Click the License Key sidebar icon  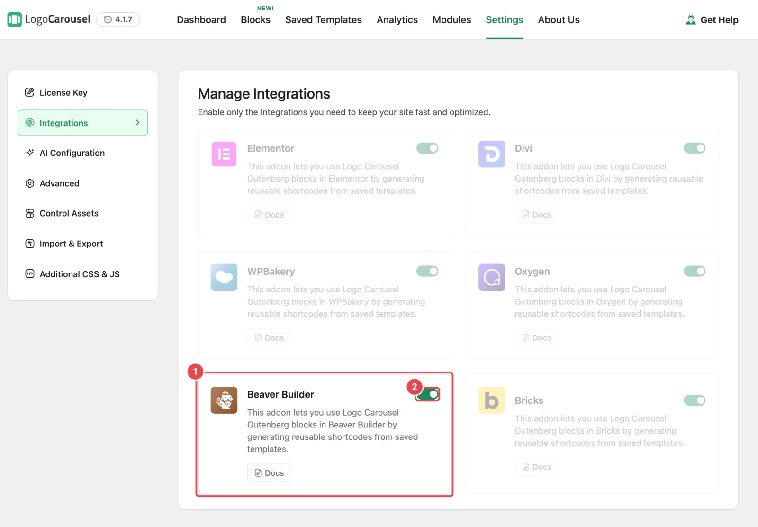(29, 92)
